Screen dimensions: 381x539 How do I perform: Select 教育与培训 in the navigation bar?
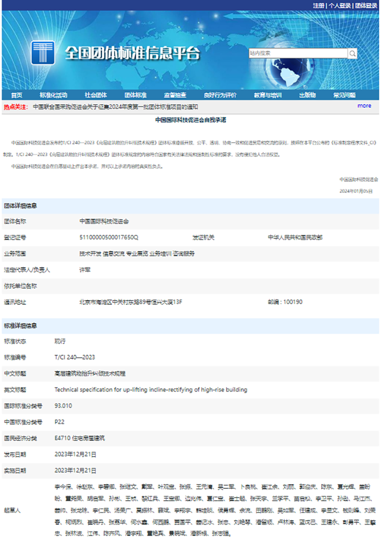pyautogui.click(x=268, y=95)
